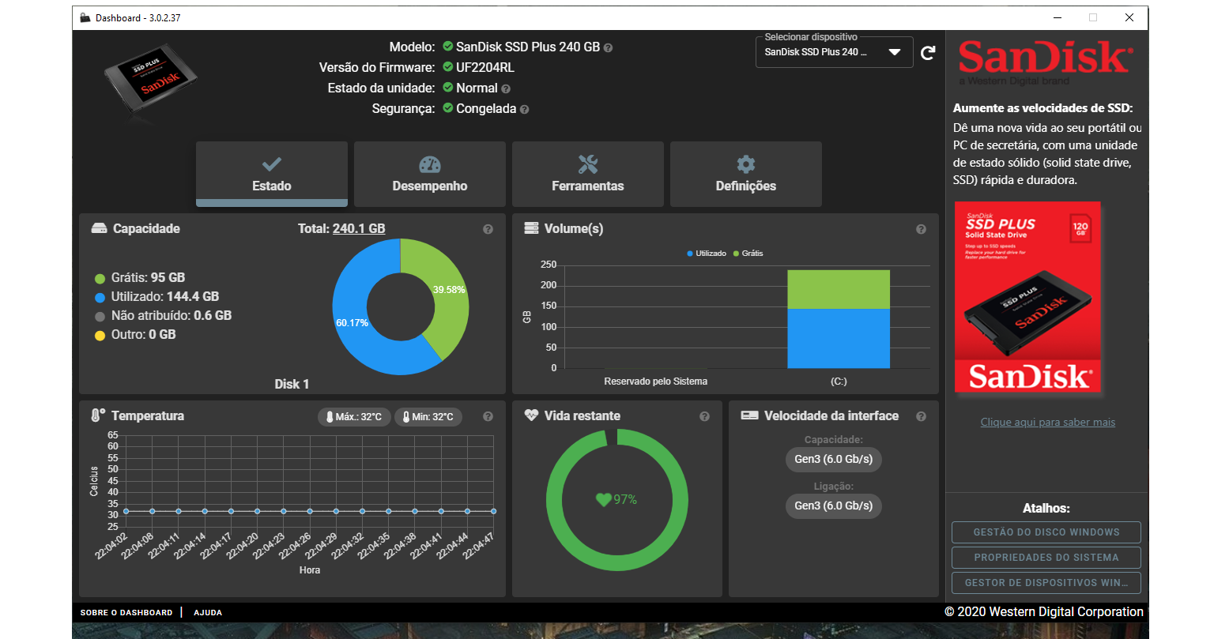Screen dimensions: 1214x639
Task: Open Clique aqui para saber mais link
Action: pos(1048,423)
